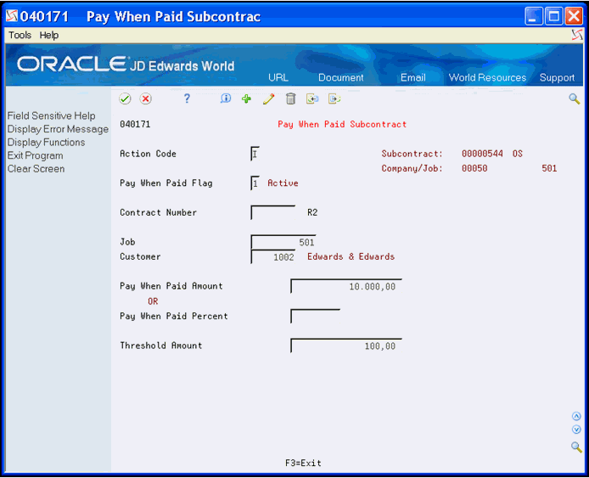Open the Tools menu
This screenshot has width=589, height=478.
20,35
